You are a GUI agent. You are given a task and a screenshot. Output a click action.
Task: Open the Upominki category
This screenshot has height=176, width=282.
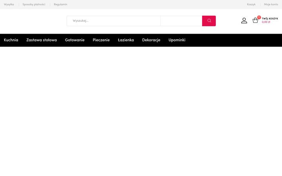tap(177, 40)
